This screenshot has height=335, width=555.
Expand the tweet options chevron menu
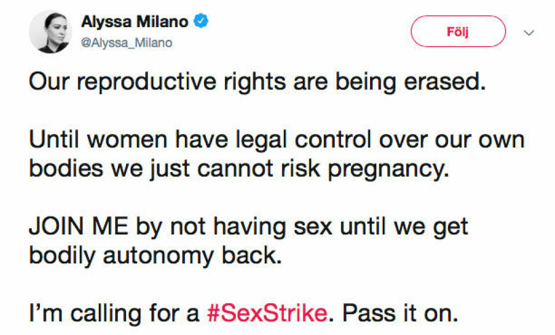(x=528, y=32)
